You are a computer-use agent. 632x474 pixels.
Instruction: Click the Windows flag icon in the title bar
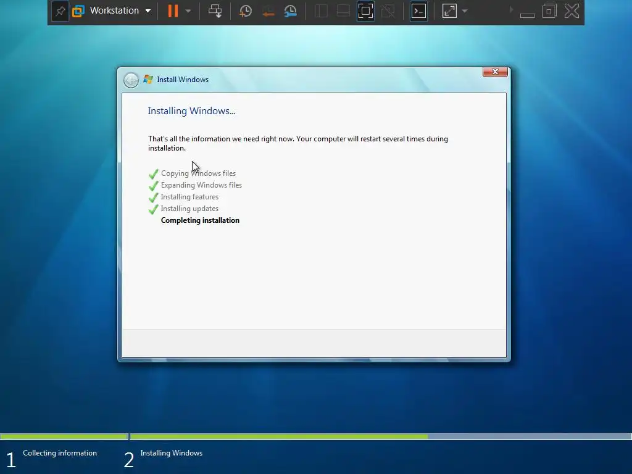coord(148,80)
